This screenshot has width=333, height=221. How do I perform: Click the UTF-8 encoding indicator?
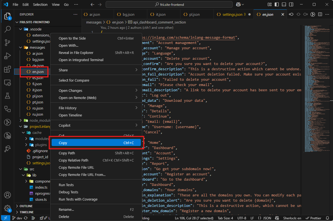point(242,218)
